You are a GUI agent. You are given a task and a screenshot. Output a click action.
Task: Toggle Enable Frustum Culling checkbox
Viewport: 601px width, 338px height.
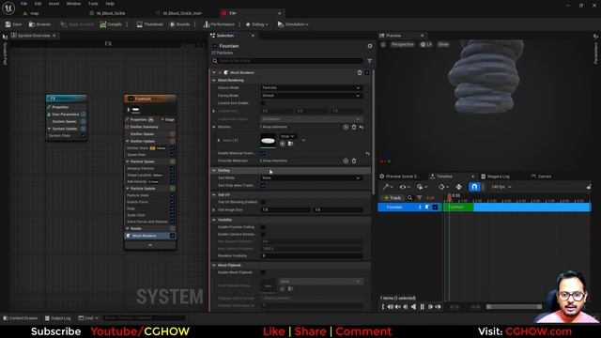pyautogui.click(x=263, y=227)
